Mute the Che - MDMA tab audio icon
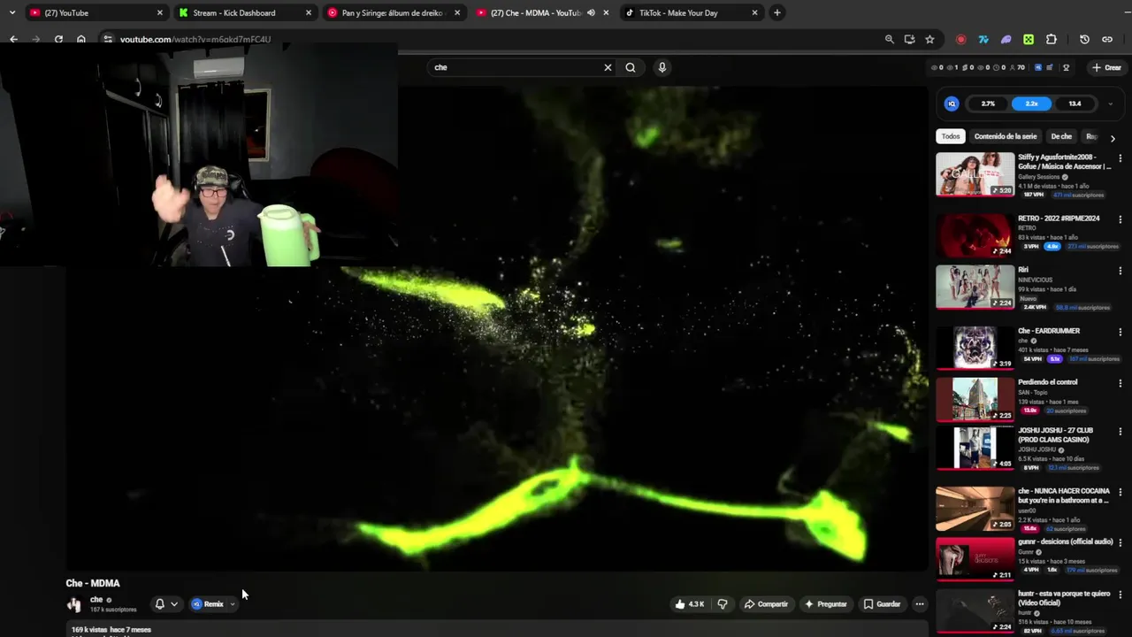Screen dimensions: 1132x637 point(591,12)
